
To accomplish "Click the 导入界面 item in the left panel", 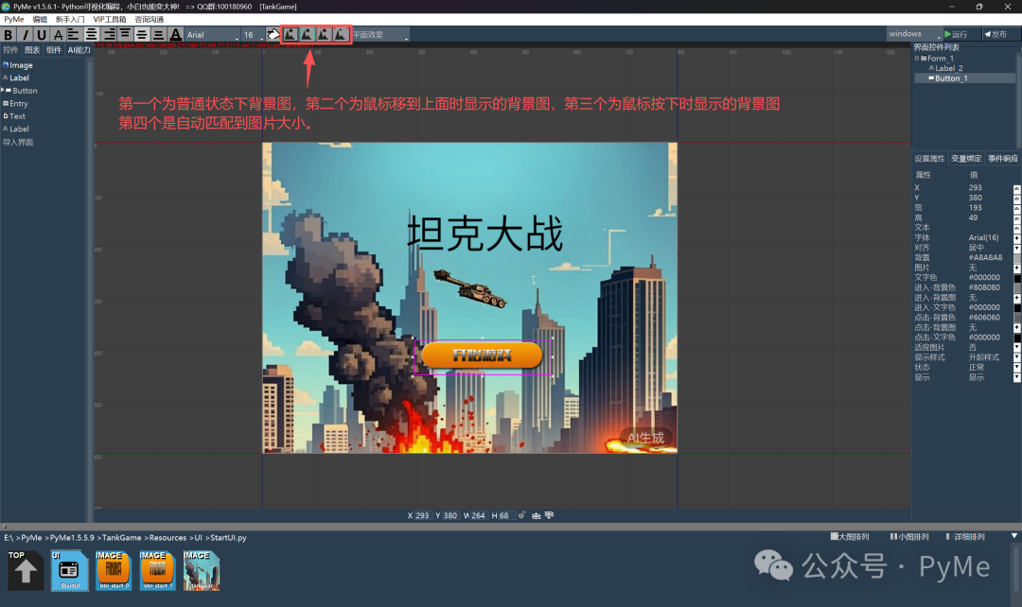I will (x=18, y=142).
